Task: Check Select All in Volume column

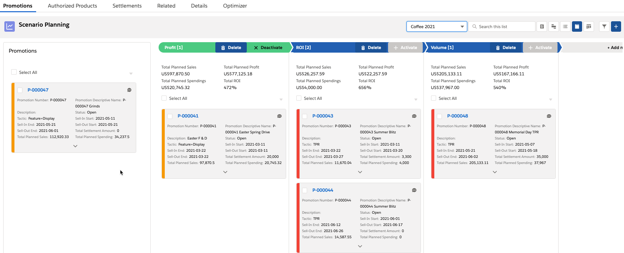Action: [434, 98]
